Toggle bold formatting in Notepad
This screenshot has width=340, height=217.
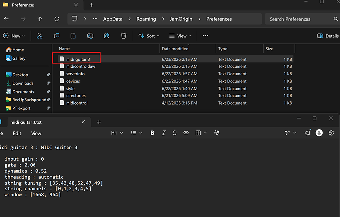tap(152, 133)
